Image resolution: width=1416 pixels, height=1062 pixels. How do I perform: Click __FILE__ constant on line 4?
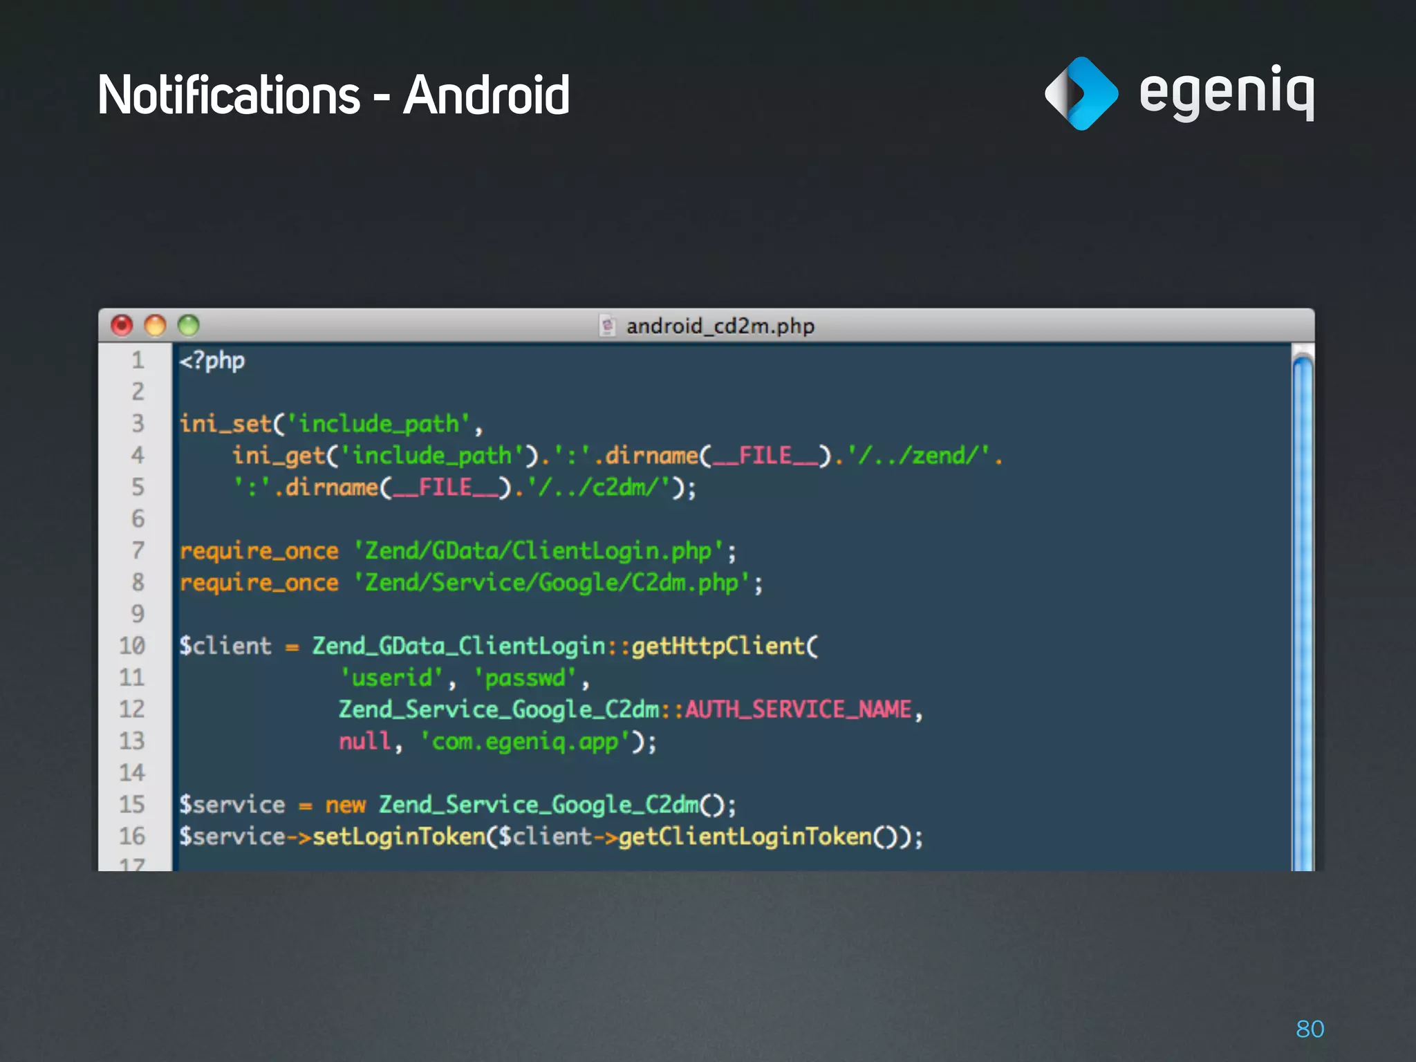(x=765, y=456)
